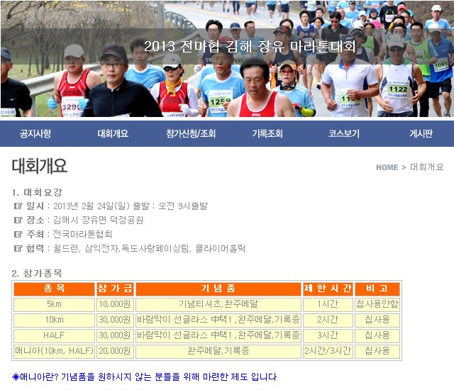
Task: Click the 20,000원 fee cell
Action: (115, 351)
